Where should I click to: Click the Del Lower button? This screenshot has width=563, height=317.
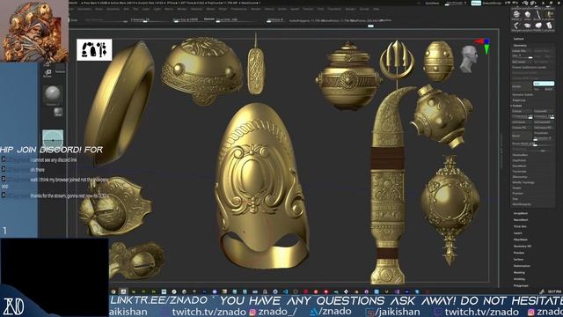tap(522, 62)
